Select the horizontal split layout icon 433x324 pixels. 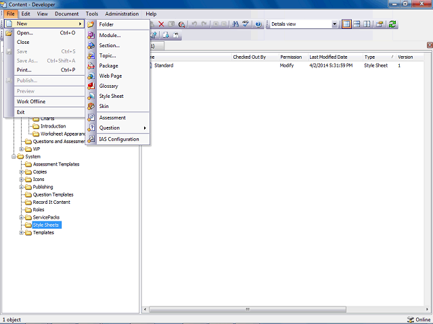click(357, 24)
